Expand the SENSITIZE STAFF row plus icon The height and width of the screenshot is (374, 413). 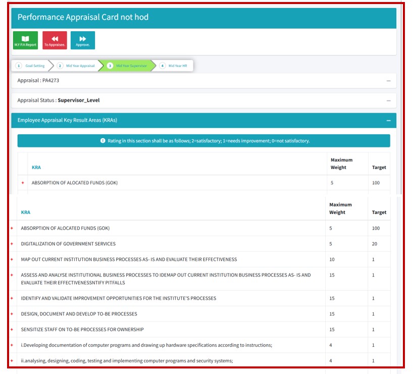[12, 330]
